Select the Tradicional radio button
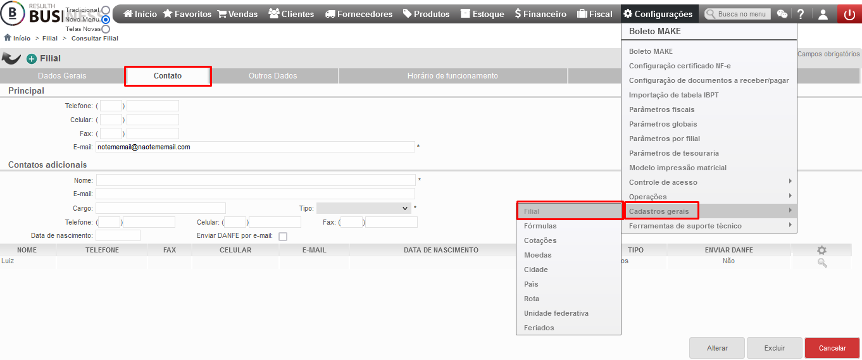This screenshot has width=862, height=360. click(106, 10)
